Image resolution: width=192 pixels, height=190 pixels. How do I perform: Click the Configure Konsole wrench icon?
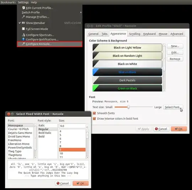(23, 44)
